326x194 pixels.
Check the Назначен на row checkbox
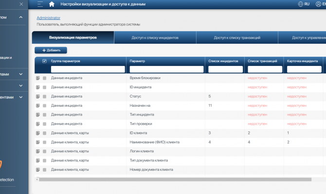point(44,106)
